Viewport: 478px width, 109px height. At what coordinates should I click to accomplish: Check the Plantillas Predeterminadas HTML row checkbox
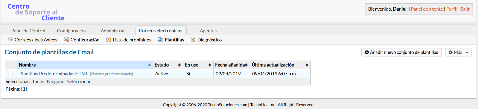(11, 74)
